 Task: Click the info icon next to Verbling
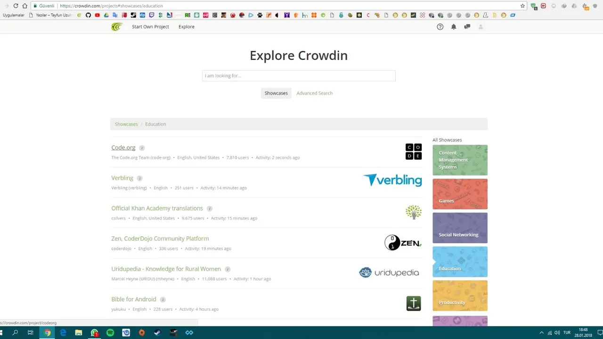(x=139, y=178)
